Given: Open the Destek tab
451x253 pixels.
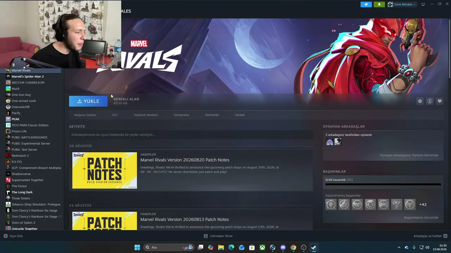Looking at the screenshot, I should 240,115.
